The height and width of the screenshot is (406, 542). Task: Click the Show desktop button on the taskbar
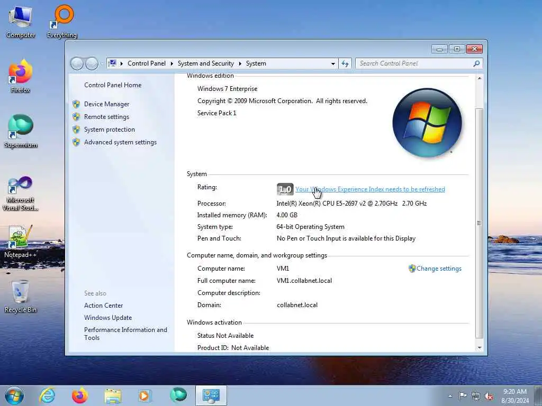pos(538,396)
